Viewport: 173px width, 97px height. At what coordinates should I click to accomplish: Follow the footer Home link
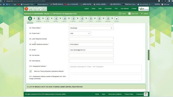coord(97,94)
